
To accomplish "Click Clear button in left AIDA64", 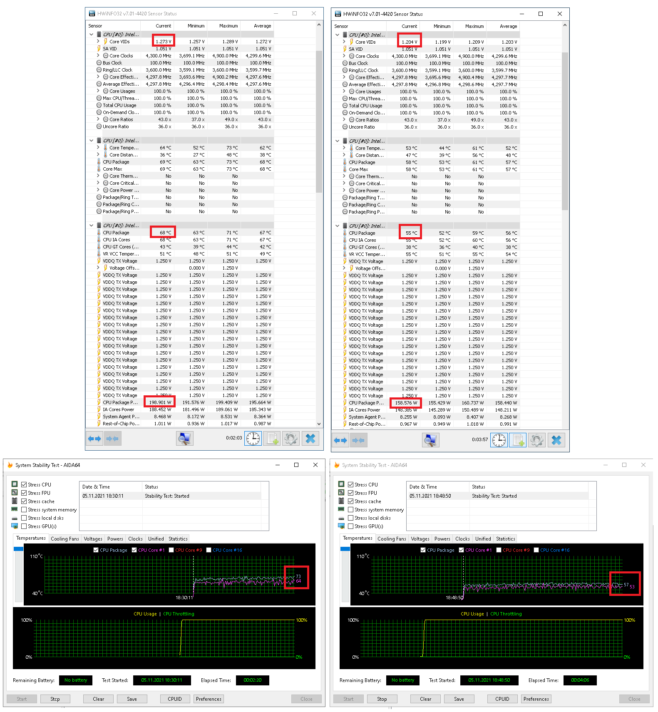I will pyautogui.click(x=99, y=699).
